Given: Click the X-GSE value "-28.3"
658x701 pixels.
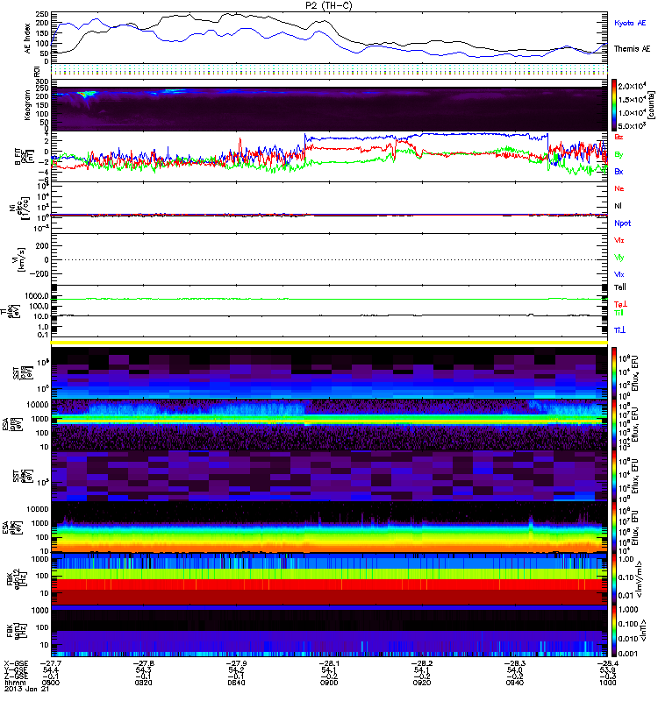Looking at the screenshot, I should click(x=515, y=663).
